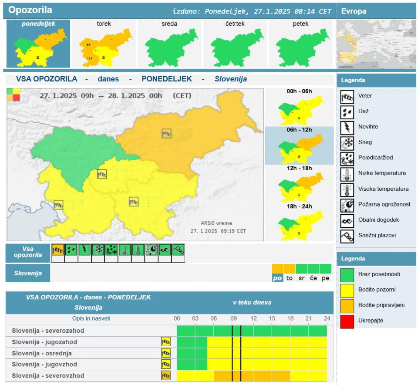Show the 00h - 06h interval map
Image resolution: width=418 pixels, height=385 pixels.
299,107
